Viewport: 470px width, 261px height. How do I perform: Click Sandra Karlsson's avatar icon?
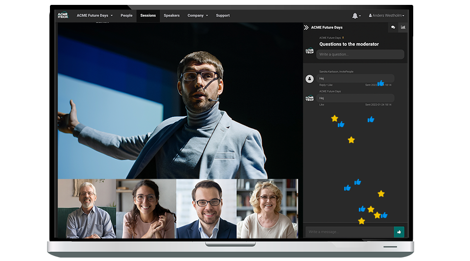pos(309,79)
